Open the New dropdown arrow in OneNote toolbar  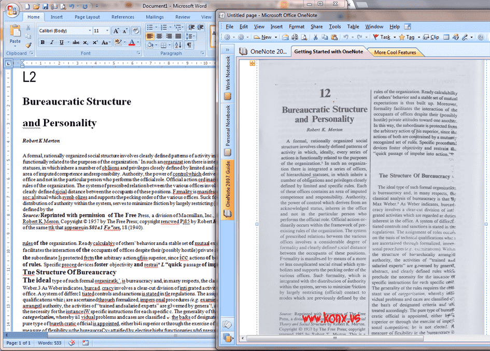276,37
